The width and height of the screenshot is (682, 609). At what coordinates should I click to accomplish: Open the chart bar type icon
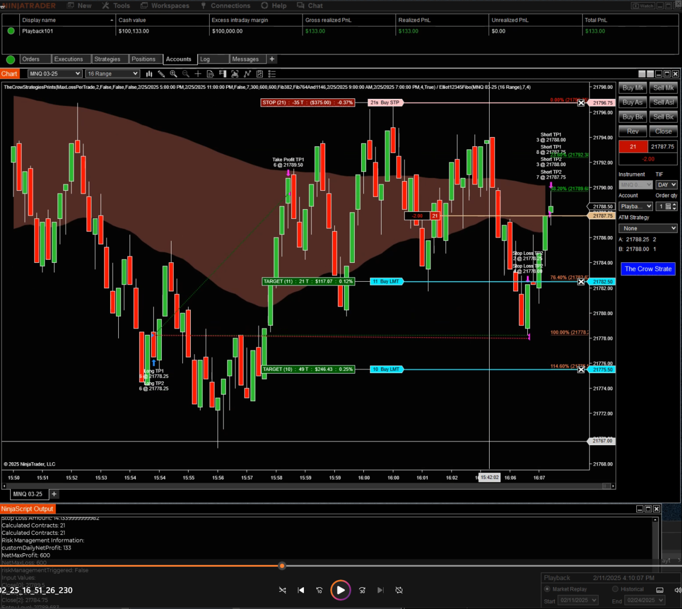(149, 74)
